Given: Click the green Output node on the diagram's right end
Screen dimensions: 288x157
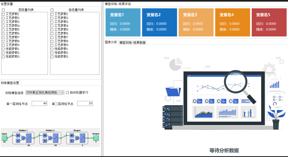Looking at the screenshot, I should pos(96,138).
